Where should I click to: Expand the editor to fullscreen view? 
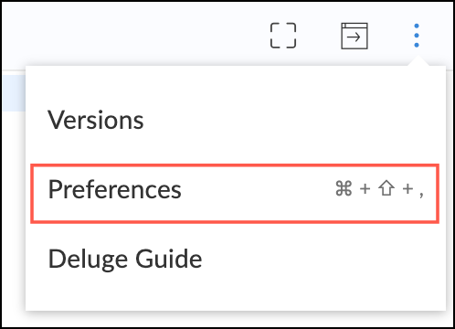(x=283, y=36)
